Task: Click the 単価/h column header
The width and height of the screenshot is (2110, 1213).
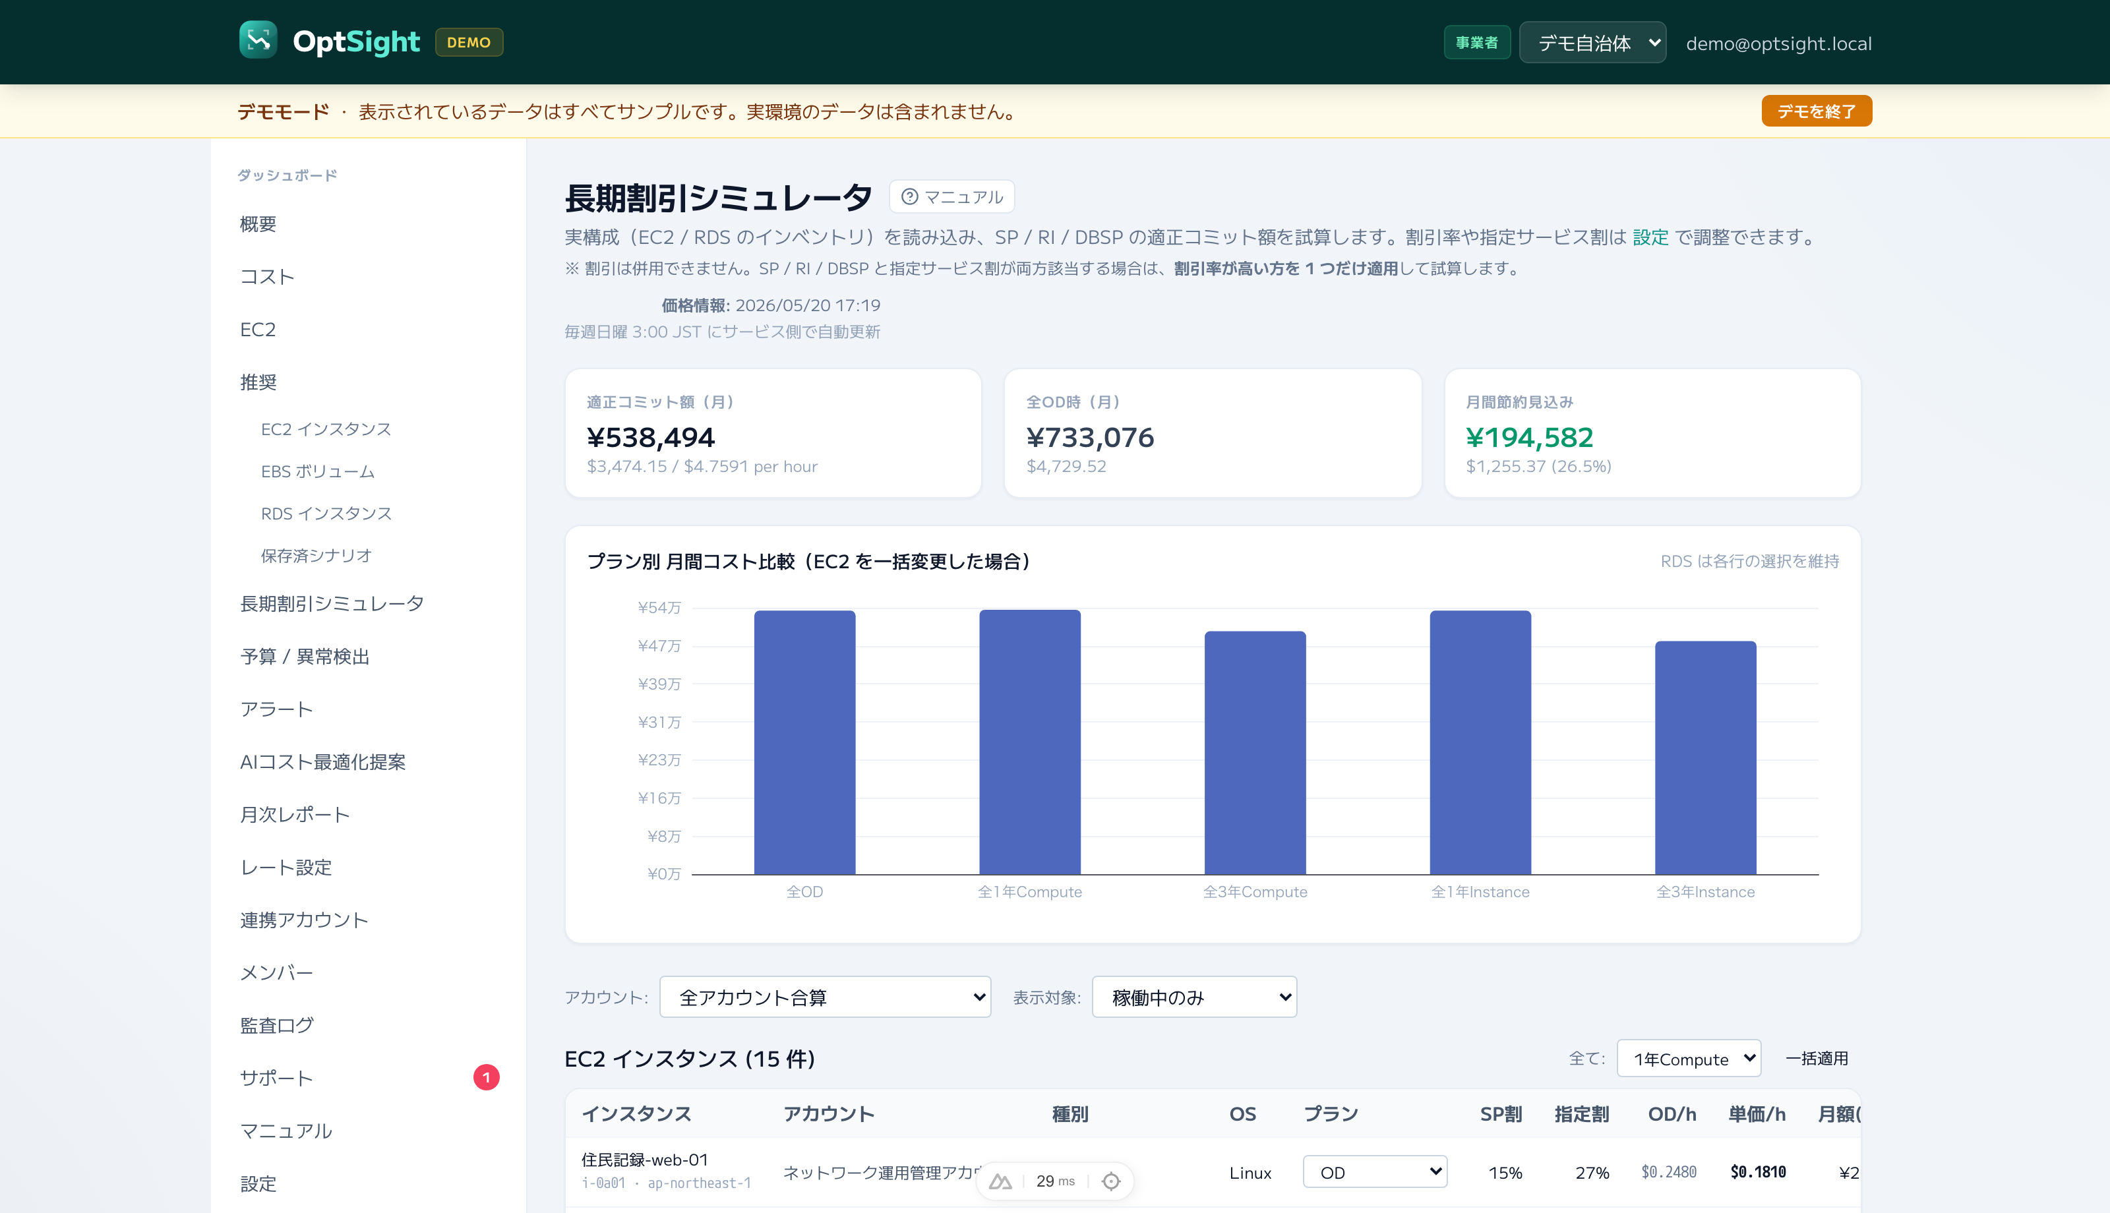Action: click(1757, 1114)
